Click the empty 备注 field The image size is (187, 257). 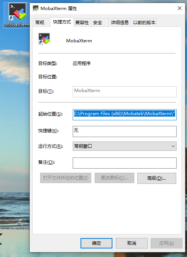pos(125,163)
